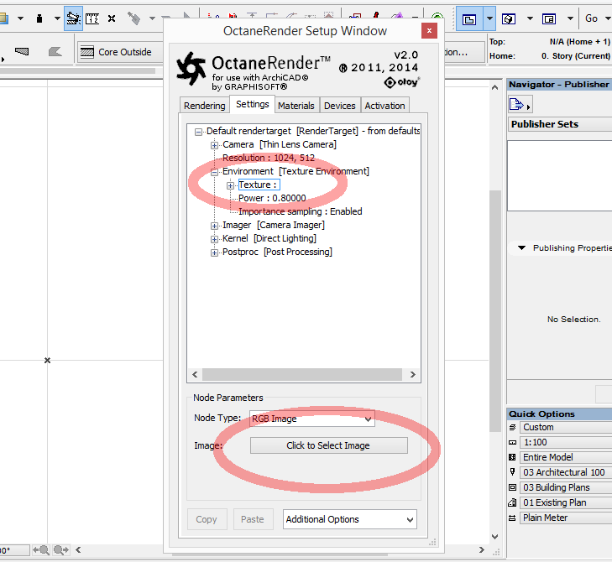Image resolution: width=612 pixels, height=562 pixels.
Task: Select the Texture : tree item
Action: (x=259, y=185)
